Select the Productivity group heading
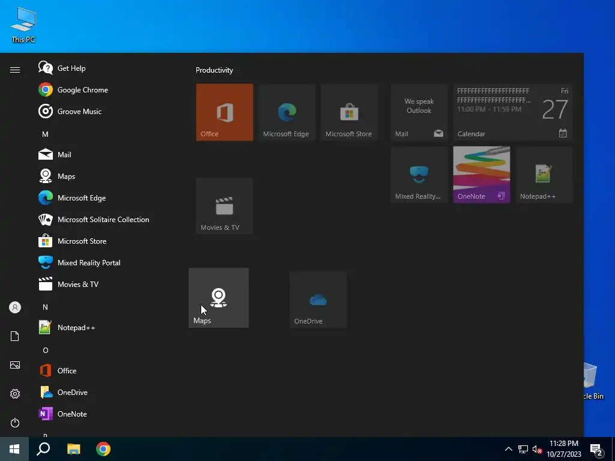 pos(214,70)
